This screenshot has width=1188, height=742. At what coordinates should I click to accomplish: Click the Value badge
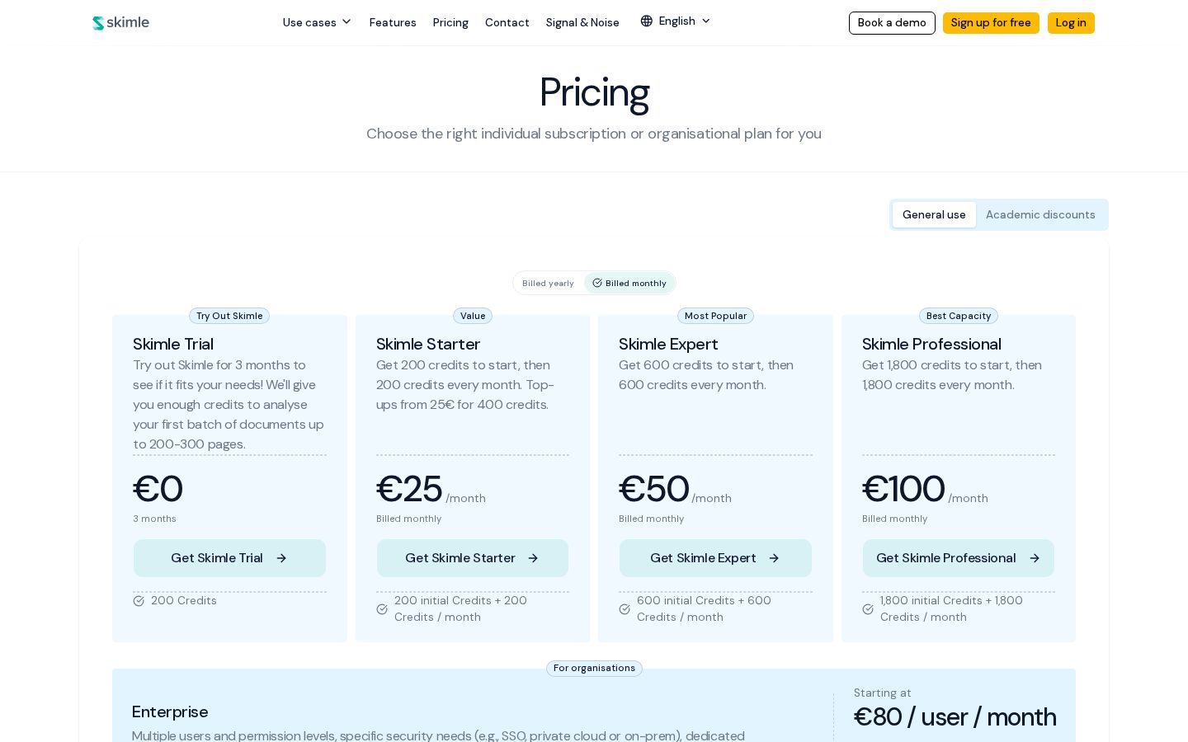(x=473, y=316)
